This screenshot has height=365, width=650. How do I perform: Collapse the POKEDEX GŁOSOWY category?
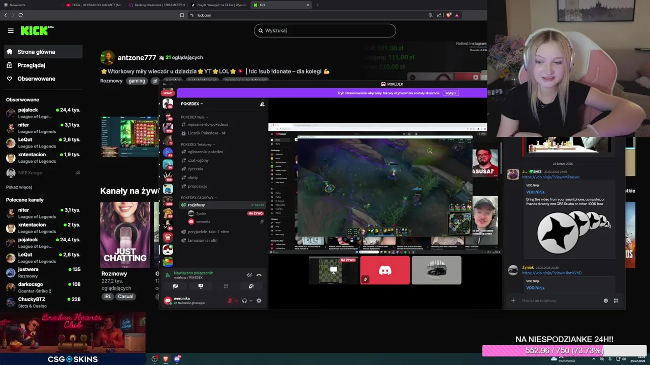coord(199,198)
